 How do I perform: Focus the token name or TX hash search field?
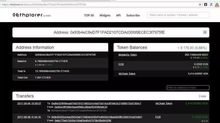tap(178, 15)
